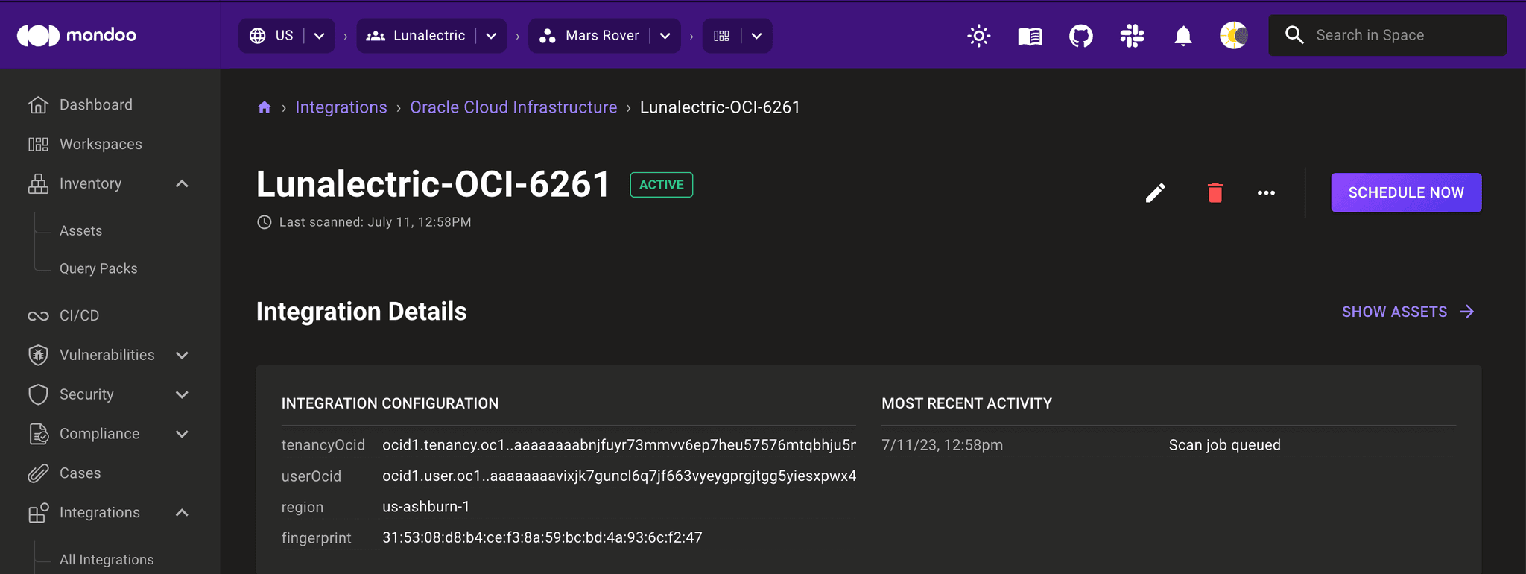The width and height of the screenshot is (1526, 574).
Task: Expand the Vulnerabilities section chevron
Action: point(182,356)
